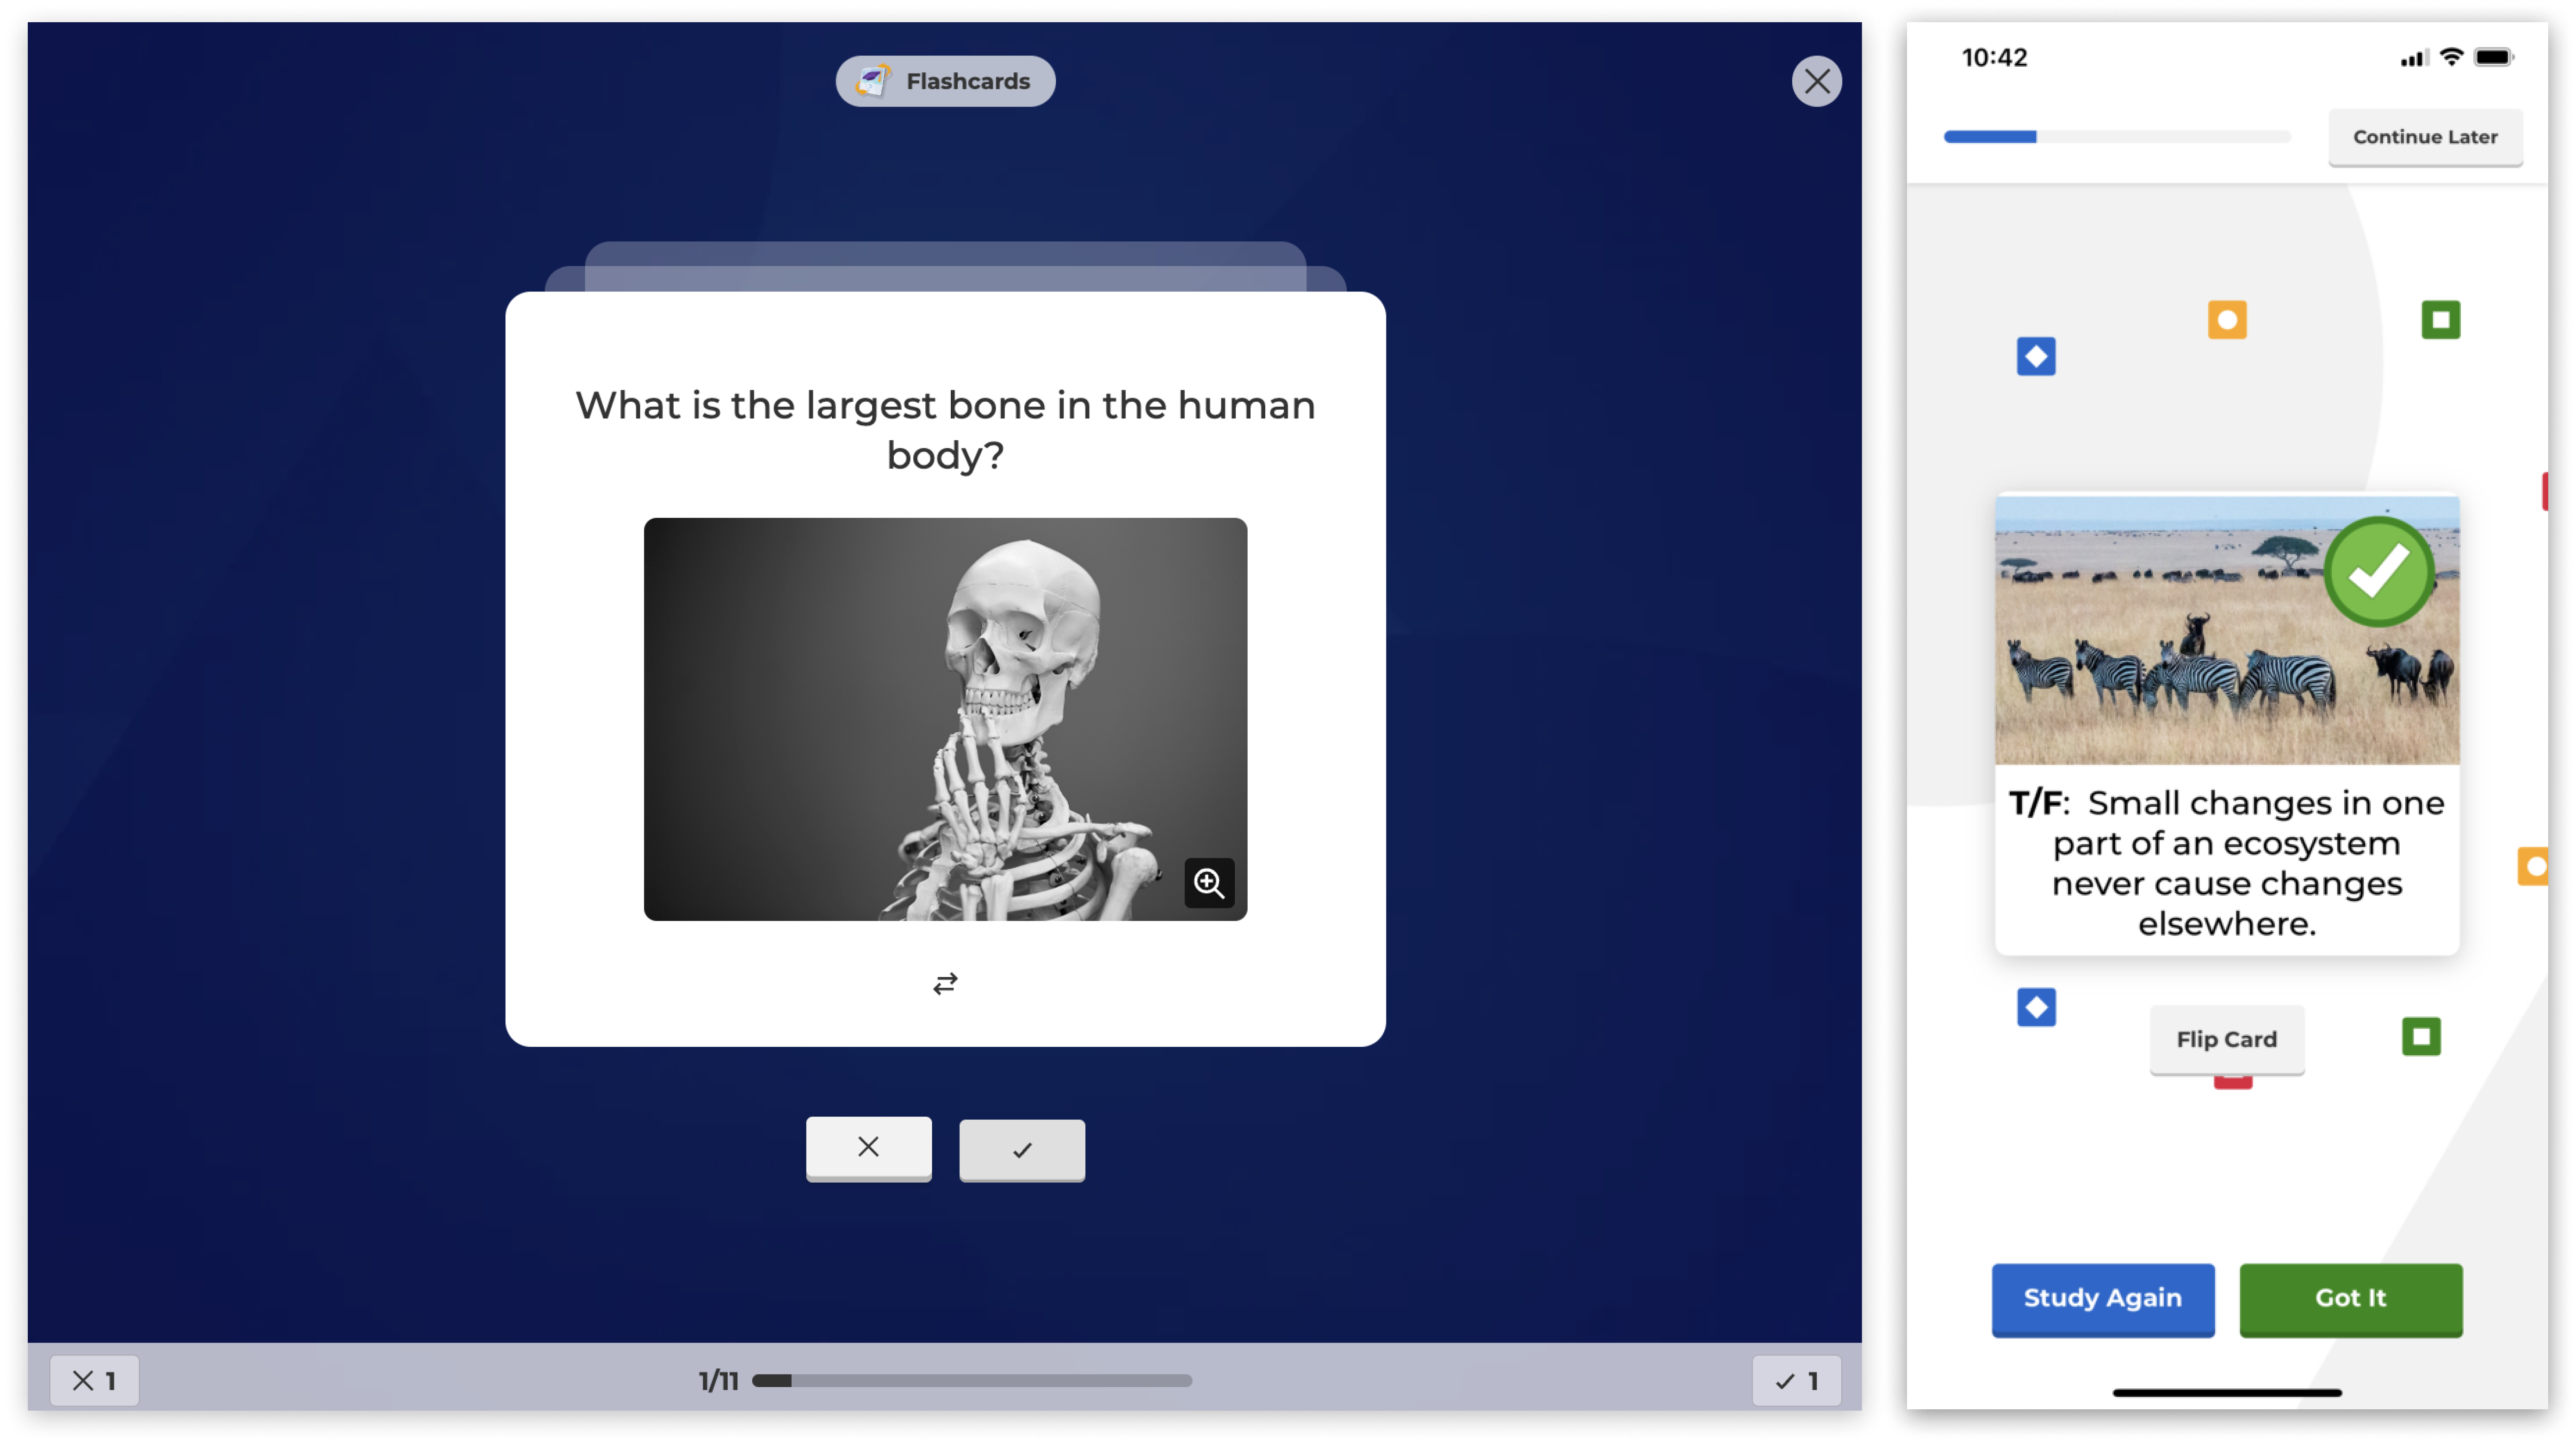Image resolution: width=2576 pixels, height=1444 pixels.
Task: Close the Flashcards window with X
Action: click(x=1816, y=81)
